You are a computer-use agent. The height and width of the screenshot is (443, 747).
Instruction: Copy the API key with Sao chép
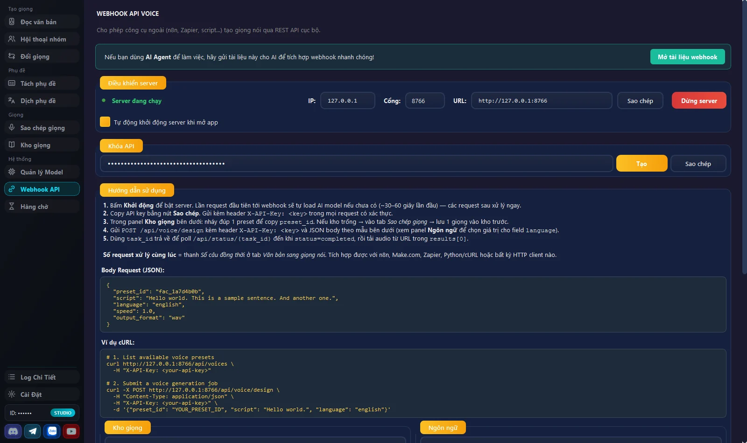(698, 164)
